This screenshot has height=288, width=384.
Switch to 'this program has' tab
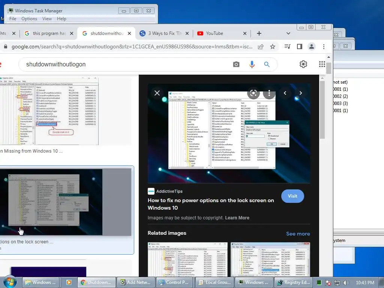point(45,33)
